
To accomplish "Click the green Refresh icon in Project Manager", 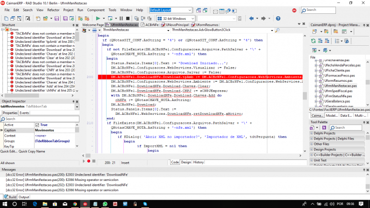I will [313, 41].
